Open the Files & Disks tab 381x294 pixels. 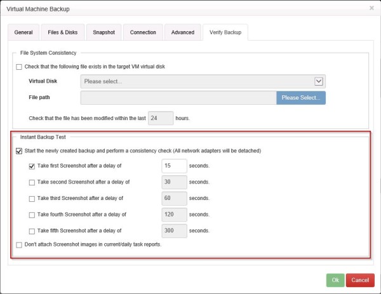[61, 32]
